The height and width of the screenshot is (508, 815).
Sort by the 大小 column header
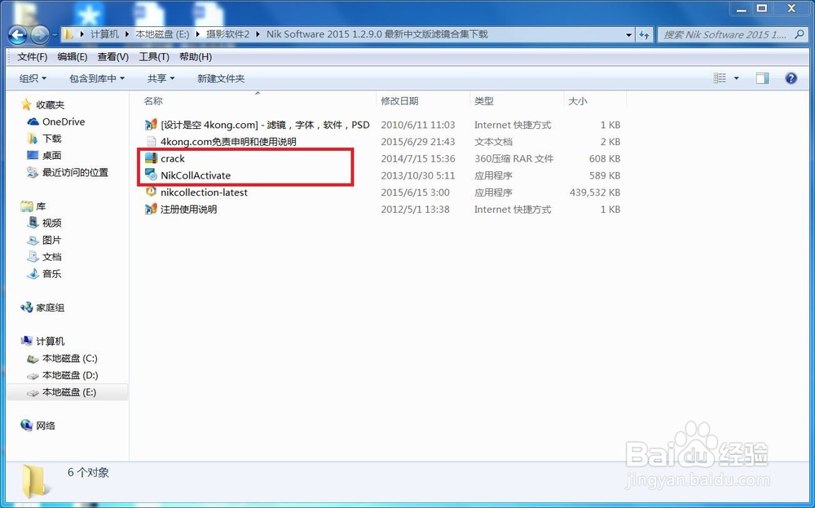click(x=578, y=101)
